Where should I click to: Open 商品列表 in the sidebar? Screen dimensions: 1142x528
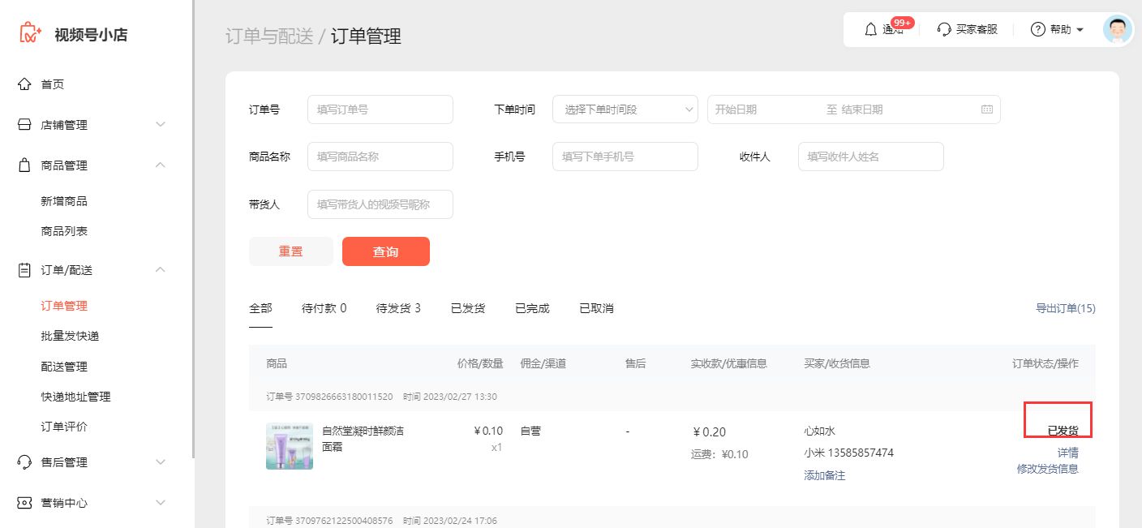(64, 231)
